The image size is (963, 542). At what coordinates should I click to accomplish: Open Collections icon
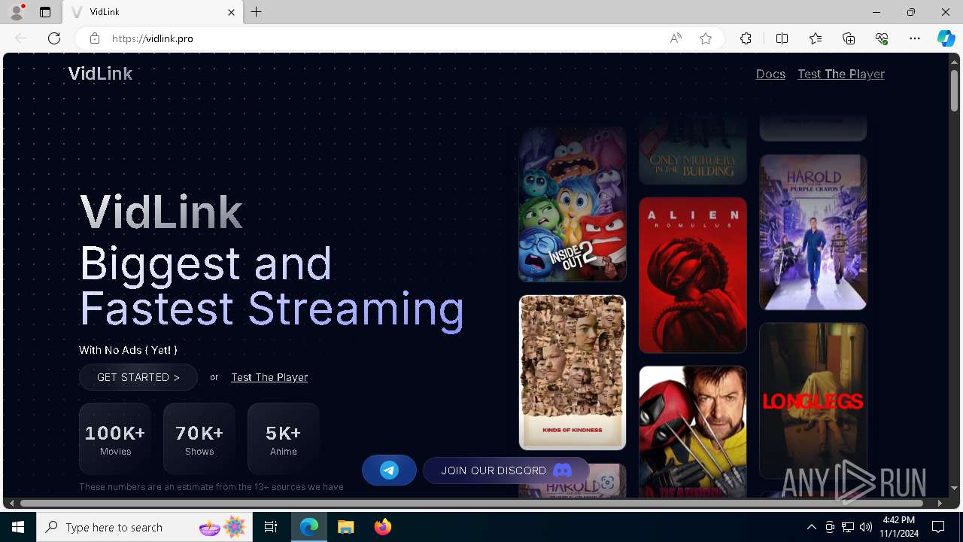point(849,38)
